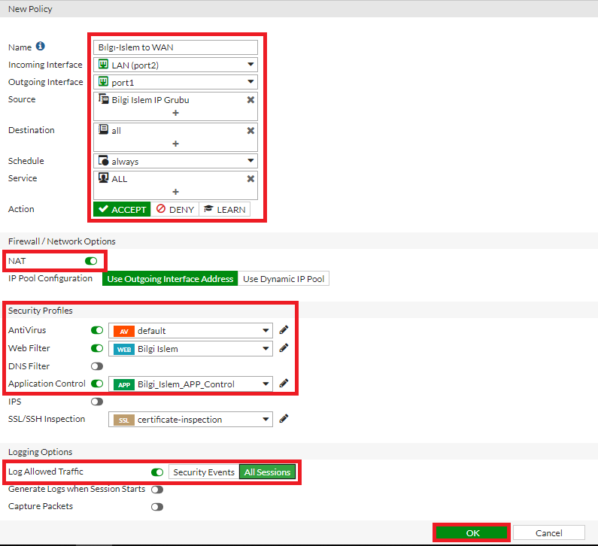The image size is (598, 546).
Task: Click the SSL badge icon
Action: point(124,420)
